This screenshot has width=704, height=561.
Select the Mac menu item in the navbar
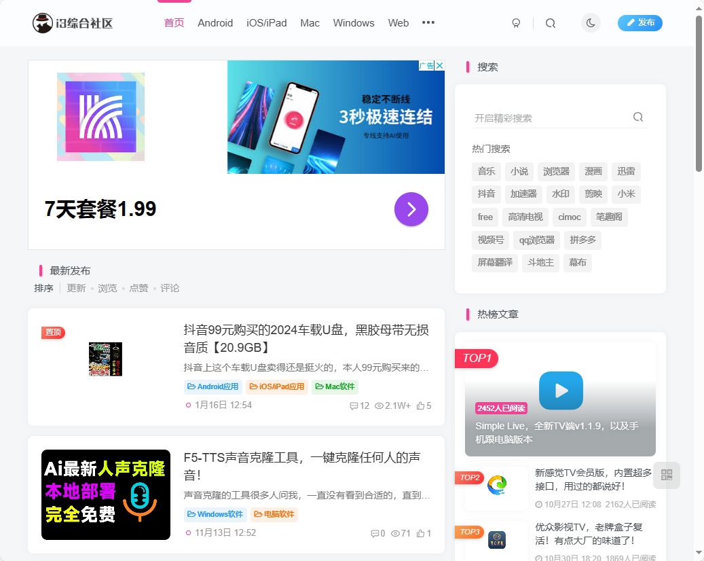pyautogui.click(x=310, y=22)
